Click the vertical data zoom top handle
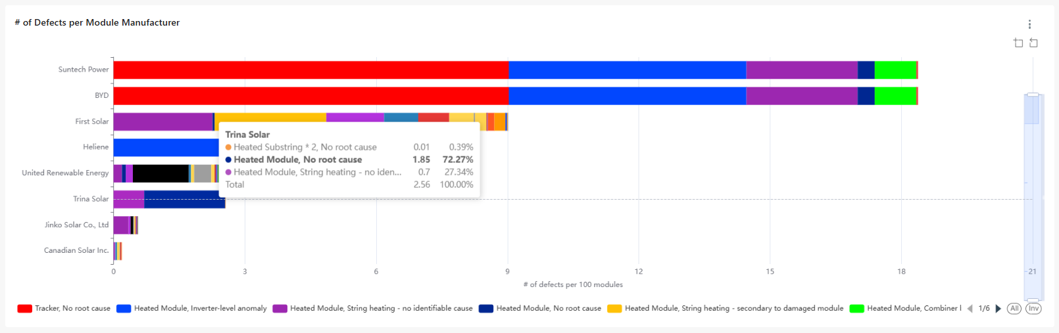 pyautogui.click(x=1033, y=95)
